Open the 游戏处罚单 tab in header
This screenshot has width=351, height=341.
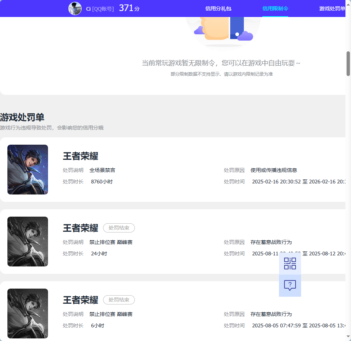[332, 8]
